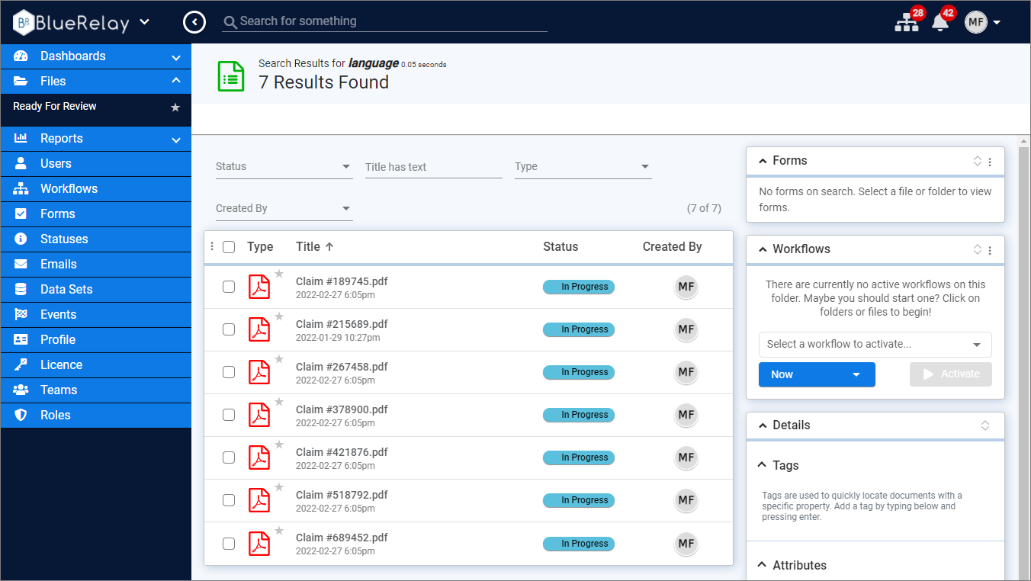Check the box for Claim #689452.pdf

229,544
